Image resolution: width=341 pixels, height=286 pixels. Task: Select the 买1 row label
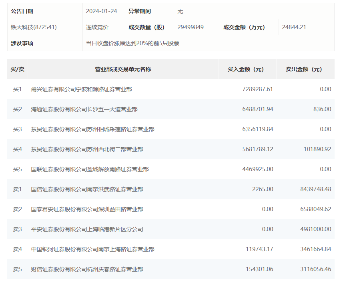click(17, 89)
